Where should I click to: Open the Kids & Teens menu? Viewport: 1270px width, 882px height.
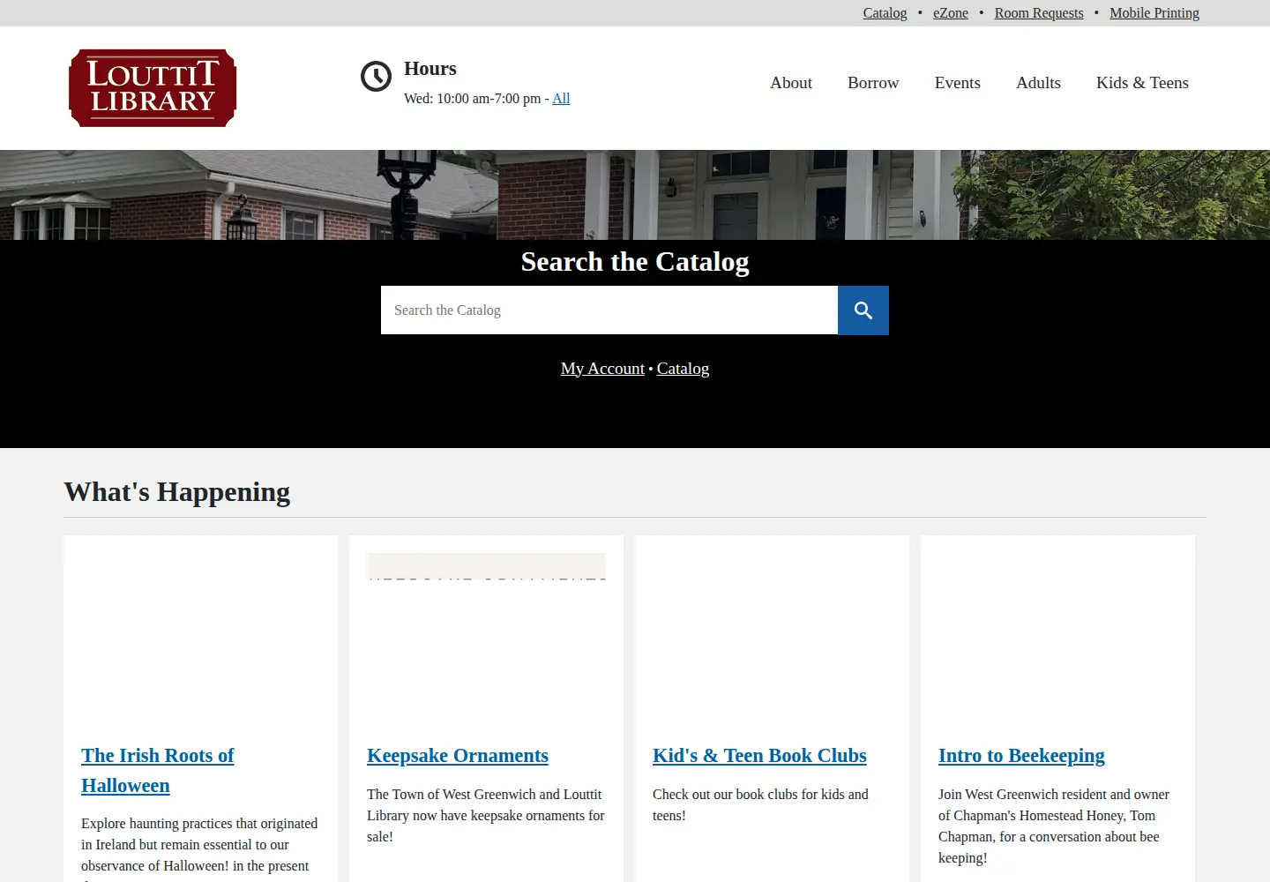[x=1142, y=83]
